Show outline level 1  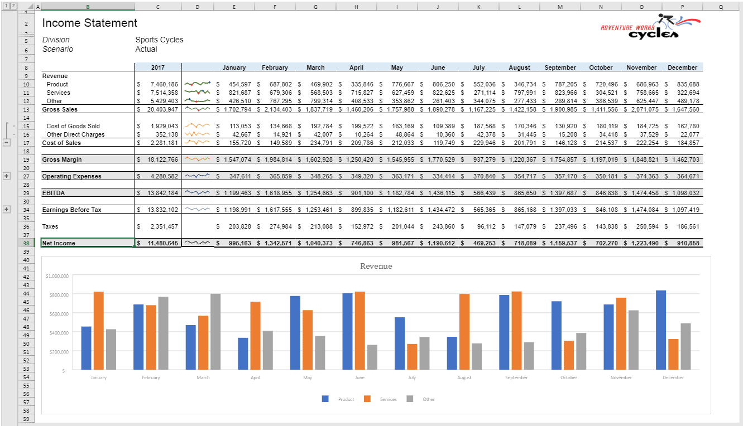point(5,6)
